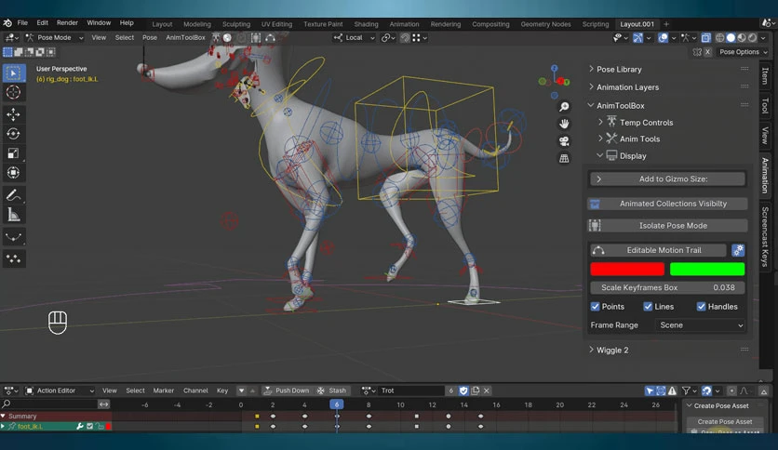Viewport: 778px width, 450px height.
Task: Click the Isolate Pose Mode button
Action: pos(667,226)
